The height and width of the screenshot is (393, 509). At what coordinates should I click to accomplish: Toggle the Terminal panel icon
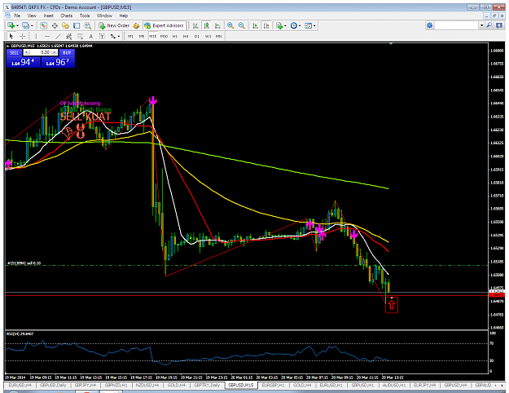click(x=77, y=25)
